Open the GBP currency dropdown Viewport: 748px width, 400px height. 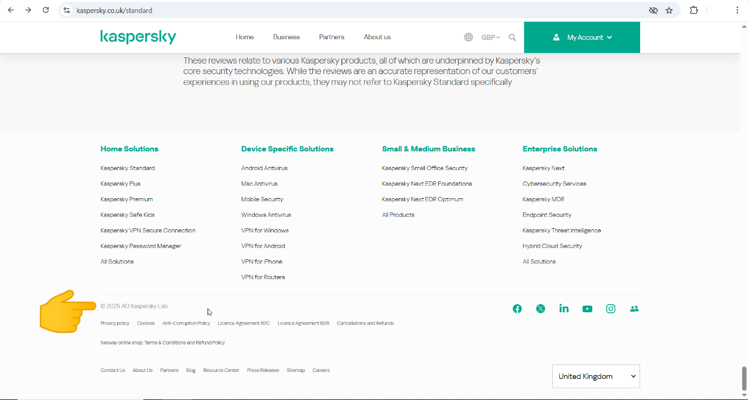491,37
